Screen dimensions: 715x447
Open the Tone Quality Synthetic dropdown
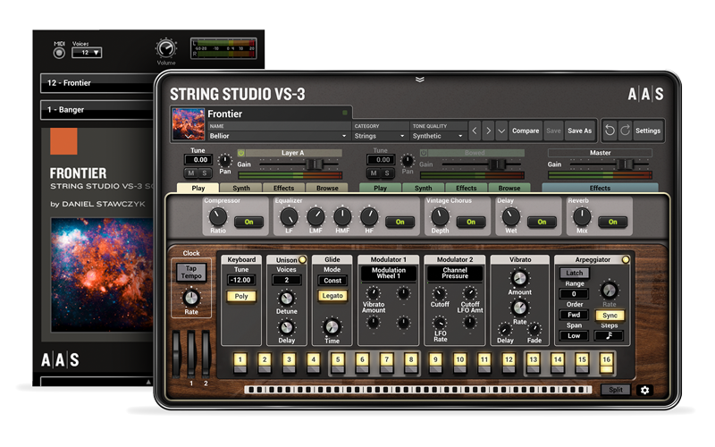point(438,136)
